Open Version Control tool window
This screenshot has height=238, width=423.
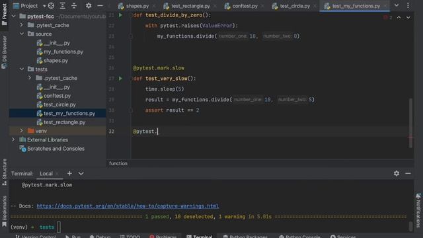[35, 237]
